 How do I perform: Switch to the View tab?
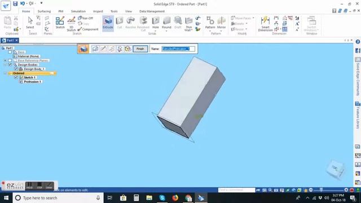coord(129,11)
